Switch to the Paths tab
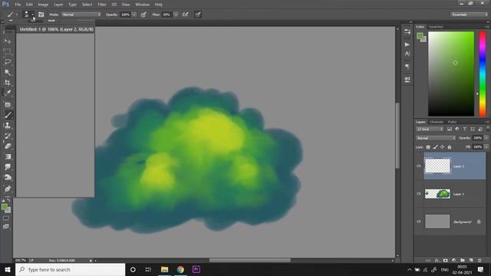The image size is (491, 276). 452,122
